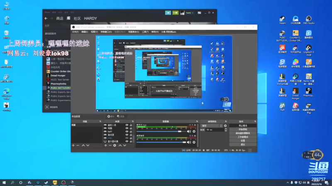Open Steam desktop shortcut
Image resolution: width=332 pixels, height=186 pixels.
(282, 20)
